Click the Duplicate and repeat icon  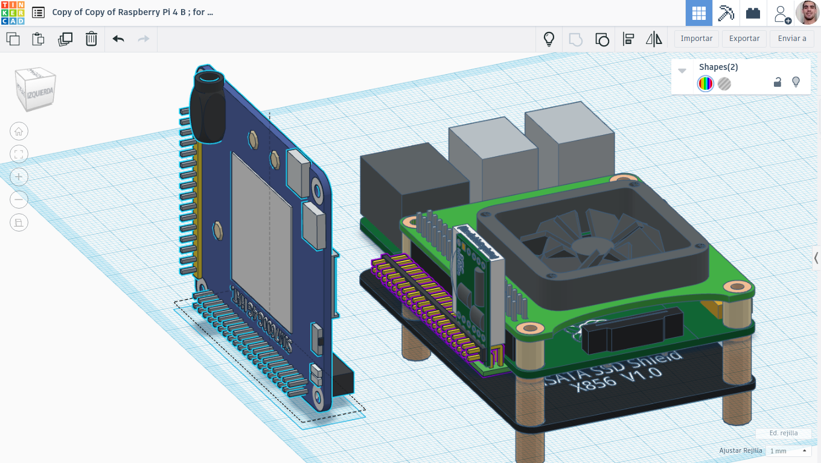(x=65, y=39)
